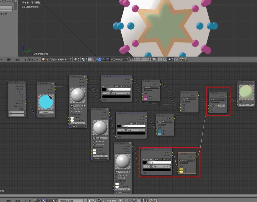Toggle Diffuse checkbox on top Material node
This screenshot has width=257, height=202.
pyautogui.click(x=72, y=109)
